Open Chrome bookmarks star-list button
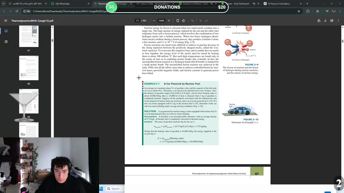Screen dimensions: 344x193 click(317, 11)
